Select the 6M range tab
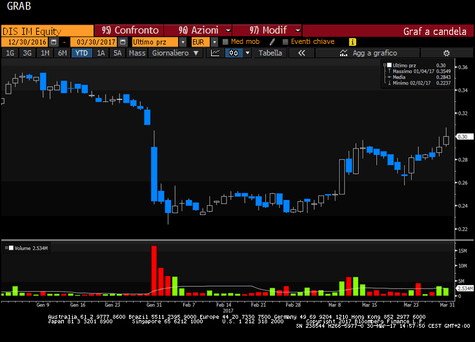Viewport: 475px width, 342px height. [x=62, y=53]
